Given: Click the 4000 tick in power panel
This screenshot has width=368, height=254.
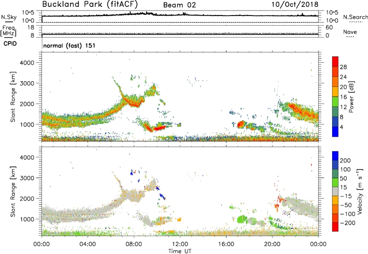Looking at the screenshot, I should [27, 63].
